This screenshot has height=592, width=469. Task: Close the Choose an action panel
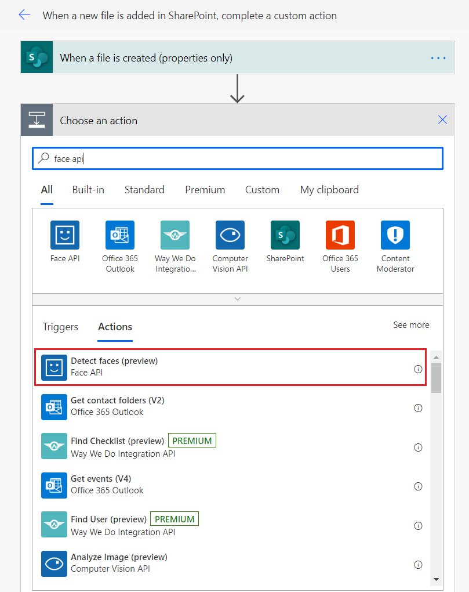[x=443, y=120]
